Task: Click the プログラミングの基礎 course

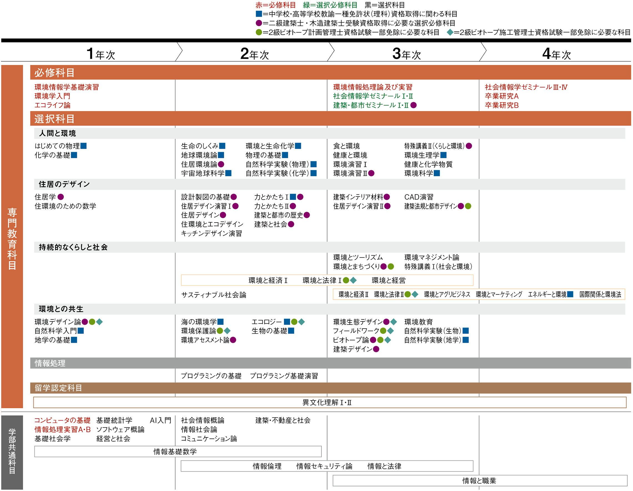Action: (x=211, y=376)
